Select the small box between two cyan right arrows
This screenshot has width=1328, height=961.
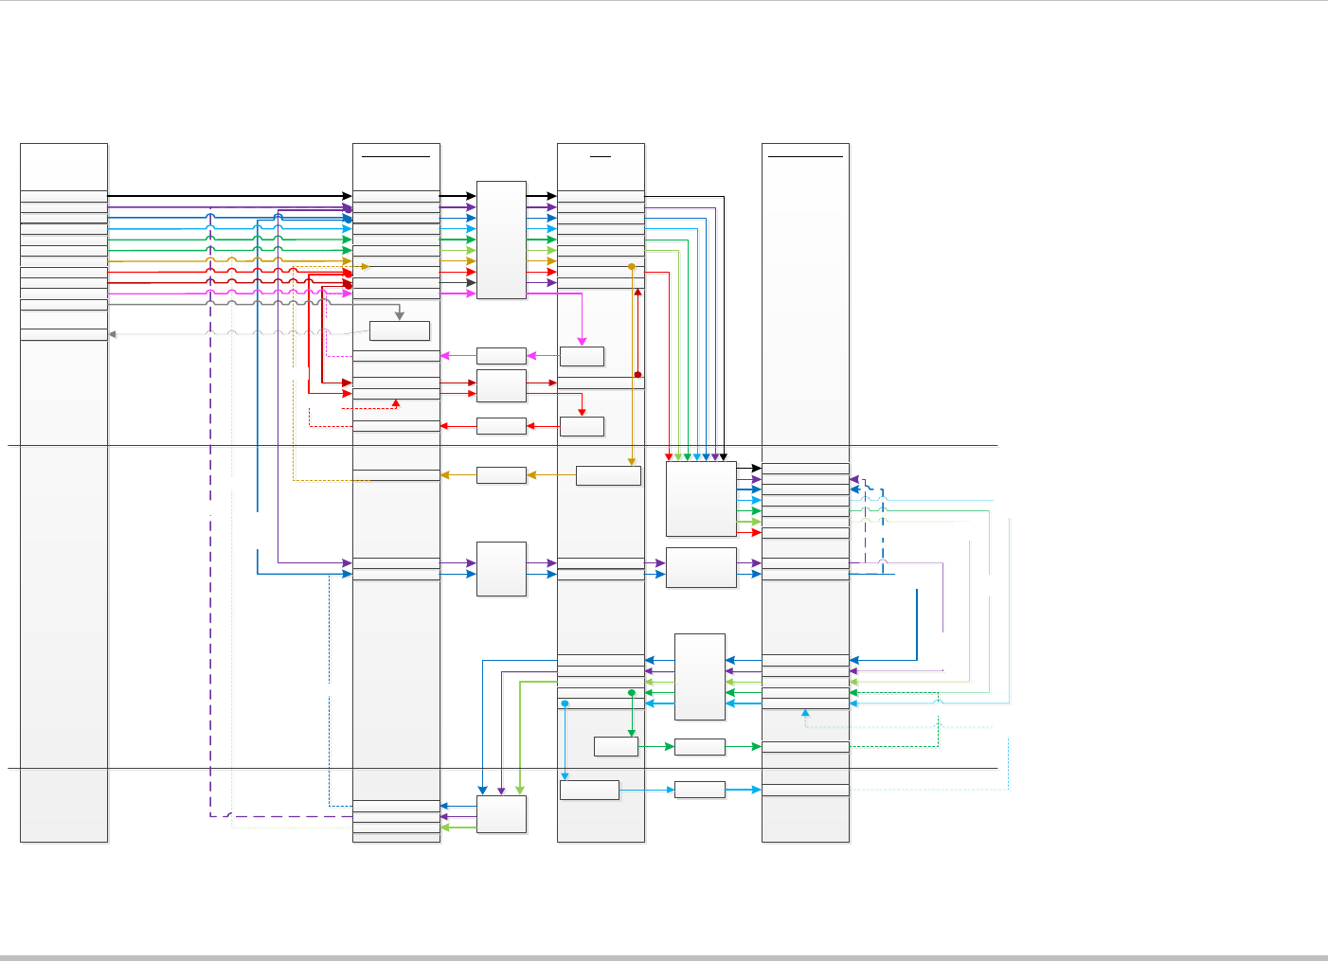pos(700,790)
